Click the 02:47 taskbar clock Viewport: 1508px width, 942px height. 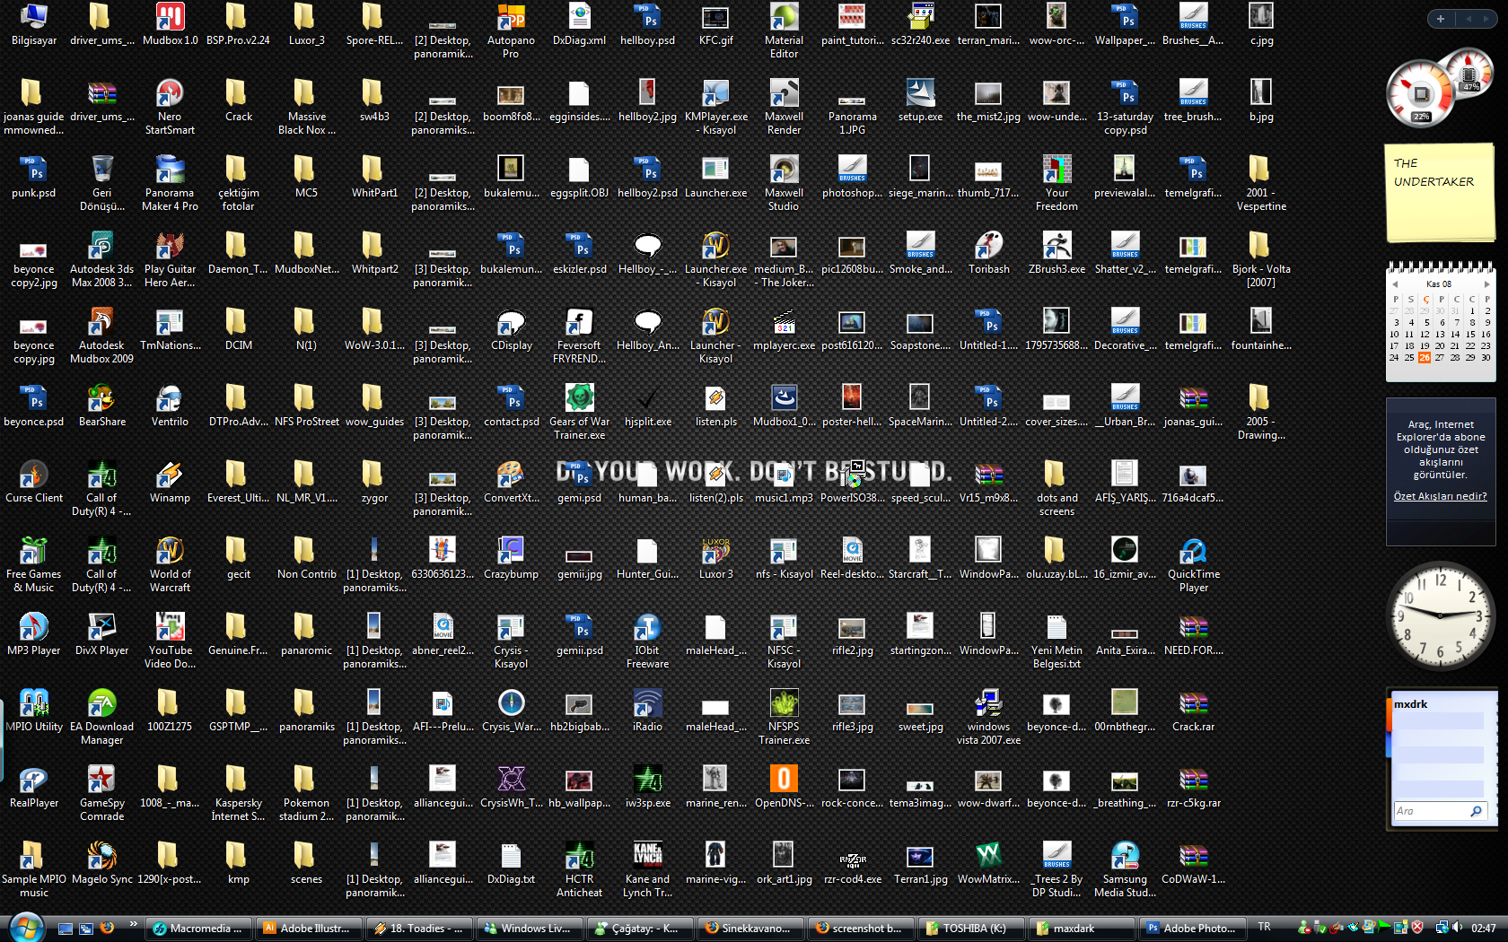1484,929
